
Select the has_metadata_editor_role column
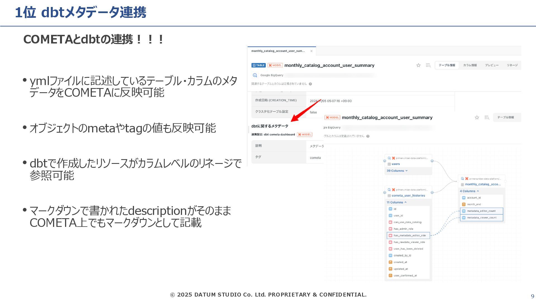(408, 236)
